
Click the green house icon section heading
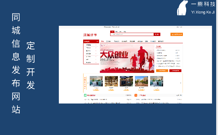[90, 95]
